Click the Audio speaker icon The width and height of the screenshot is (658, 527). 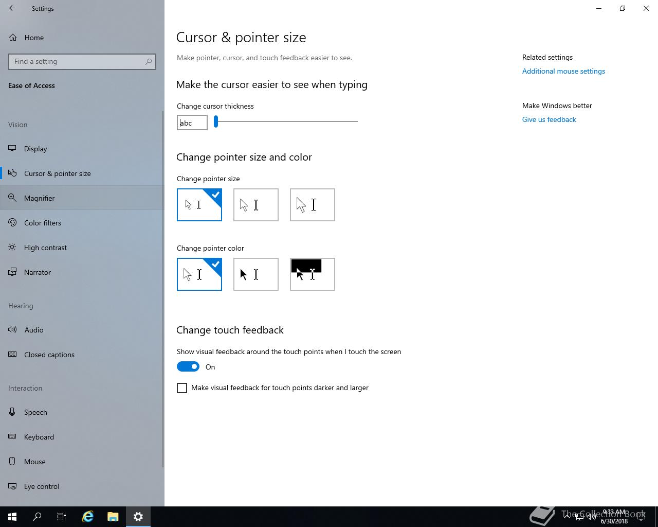click(x=13, y=330)
